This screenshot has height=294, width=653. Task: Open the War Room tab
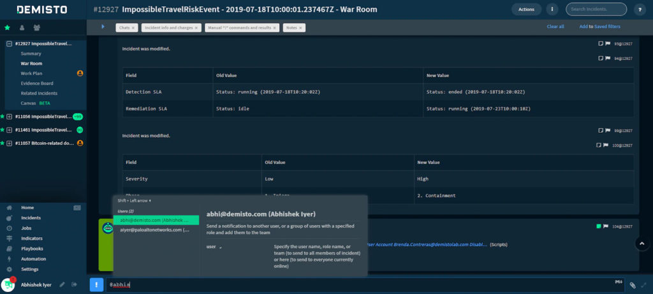pyautogui.click(x=31, y=64)
